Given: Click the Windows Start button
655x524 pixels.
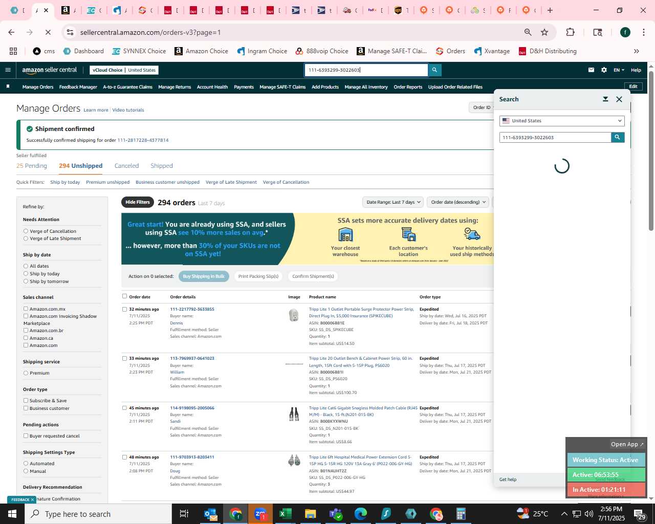Looking at the screenshot, I should click(12, 514).
